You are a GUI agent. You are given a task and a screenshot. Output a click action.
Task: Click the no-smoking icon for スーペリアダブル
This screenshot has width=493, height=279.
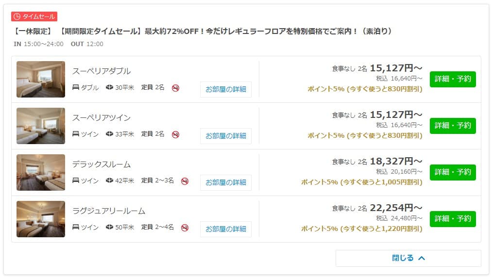(175, 88)
